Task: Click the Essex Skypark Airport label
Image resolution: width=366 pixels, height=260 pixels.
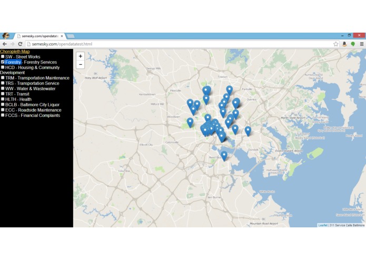Action: click(289, 151)
